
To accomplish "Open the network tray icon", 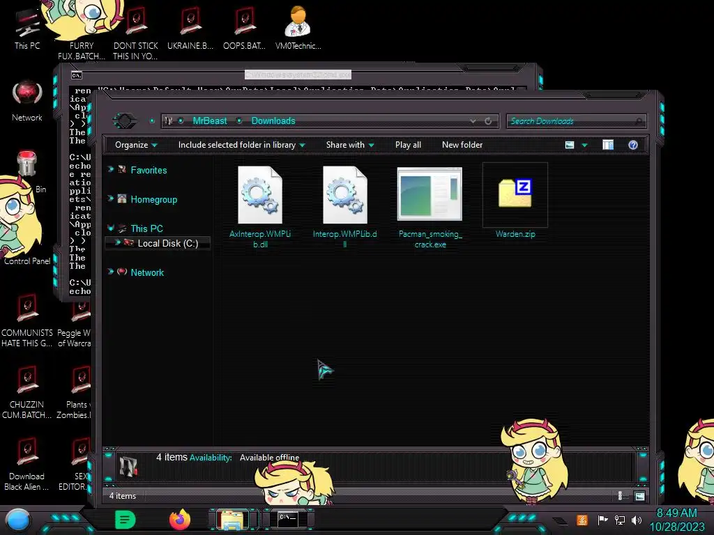I will (619, 520).
